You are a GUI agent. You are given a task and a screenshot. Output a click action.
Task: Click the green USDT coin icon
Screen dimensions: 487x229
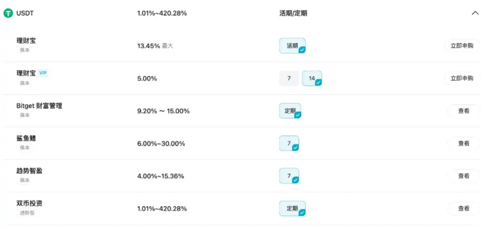pyautogui.click(x=8, y=13)
